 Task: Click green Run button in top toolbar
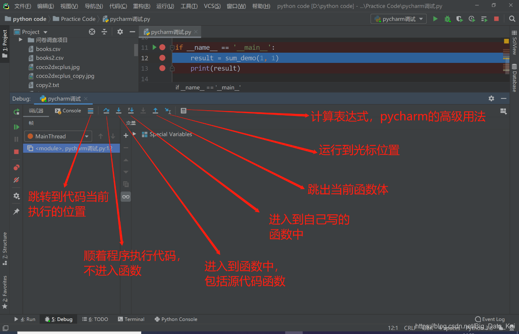435,19
